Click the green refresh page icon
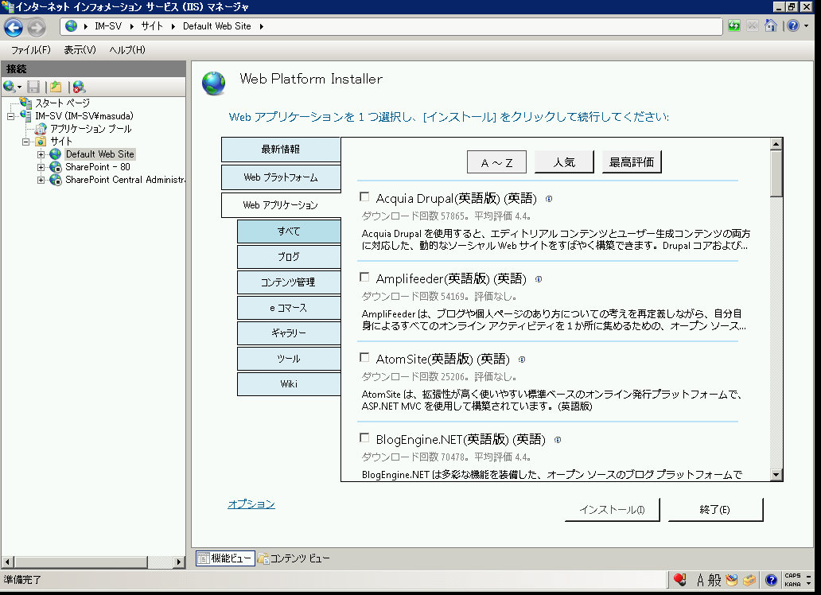The width and height of the screenshot is (821, 595). 733,26
